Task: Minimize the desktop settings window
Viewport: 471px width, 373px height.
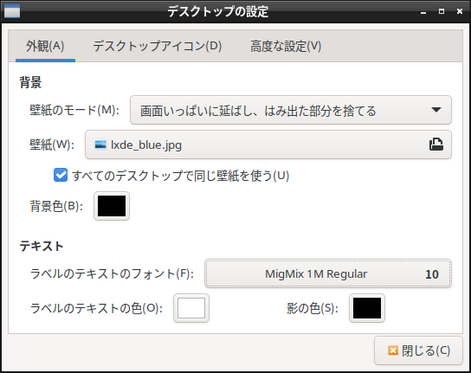Action: pyautogui.click(x=423, y=12)
